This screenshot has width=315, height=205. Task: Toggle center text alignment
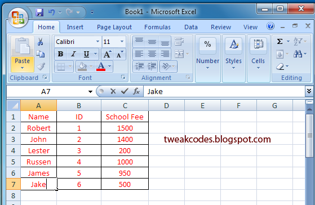tap(152, 54)
